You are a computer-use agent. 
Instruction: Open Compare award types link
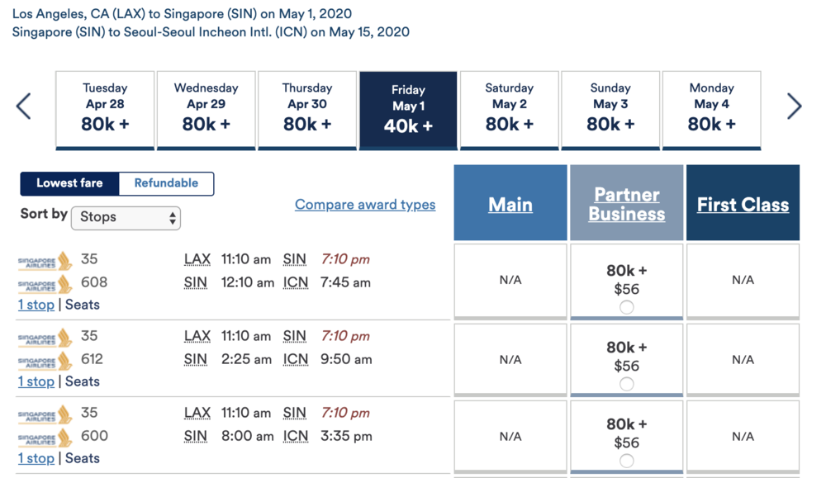pyautogui.click(x=365, y=205)
